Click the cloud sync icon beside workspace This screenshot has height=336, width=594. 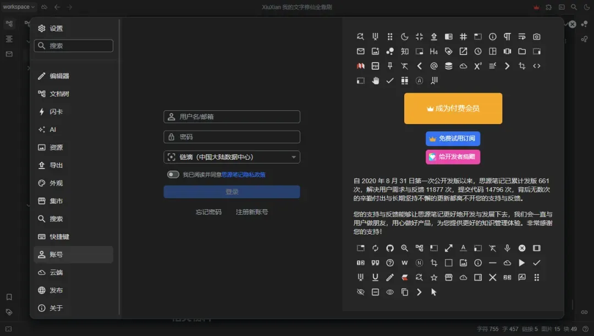click(45, 7)
